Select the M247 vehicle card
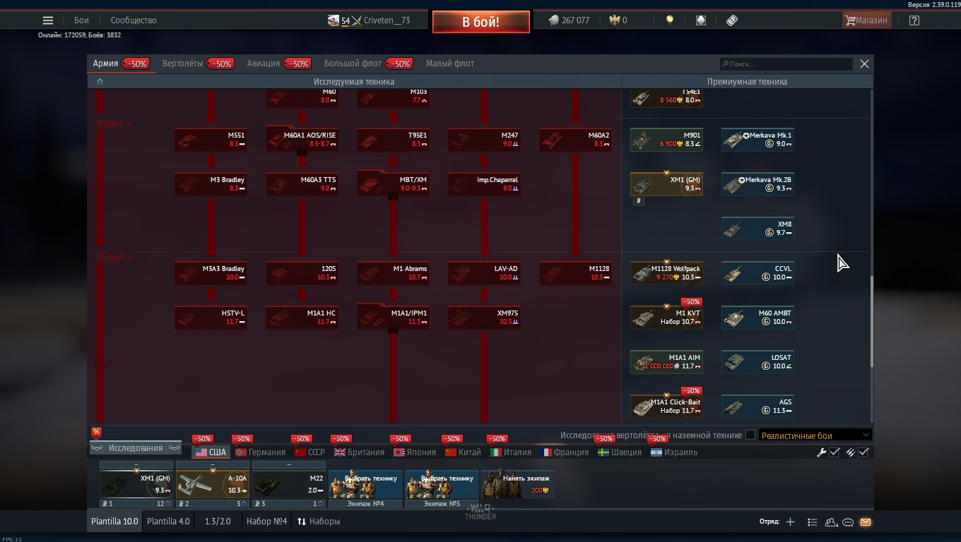The height and width of the screenshot is (542, 961). pos(484,140)
